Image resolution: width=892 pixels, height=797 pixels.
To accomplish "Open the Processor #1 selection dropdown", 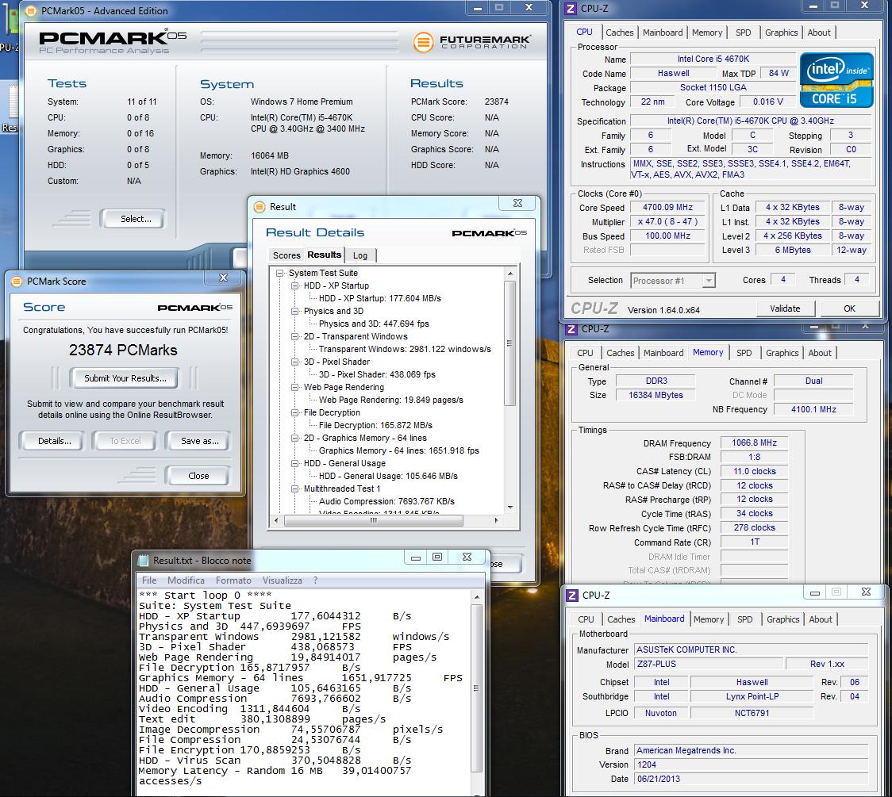I will pyautogui.click(x=708, y=281).
